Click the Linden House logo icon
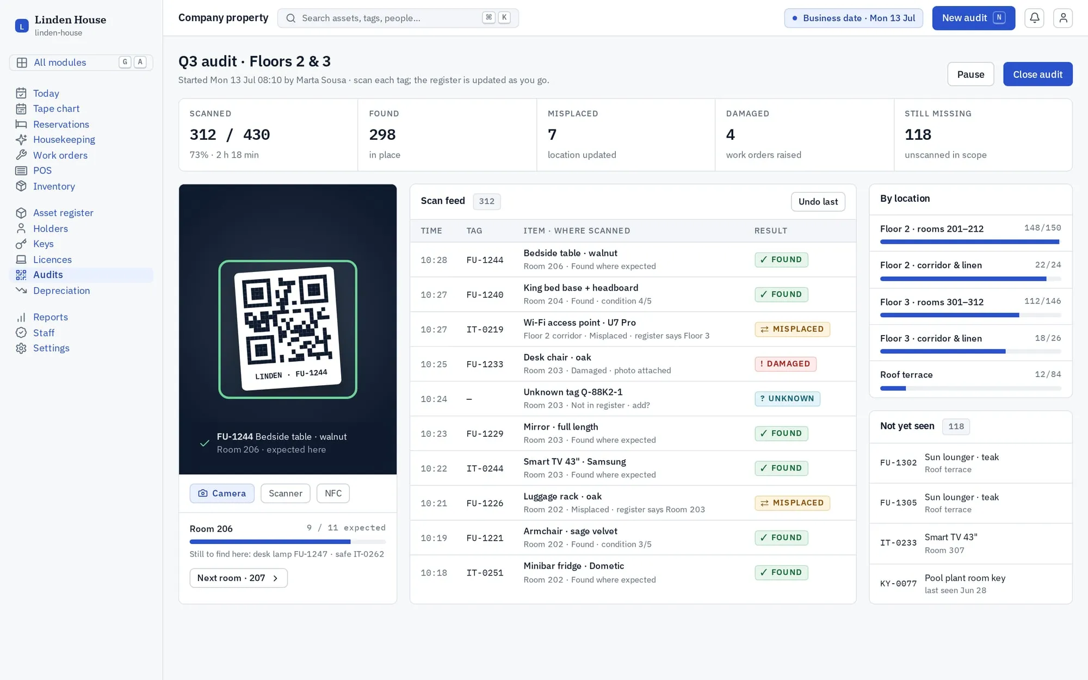 pos(22,26)
